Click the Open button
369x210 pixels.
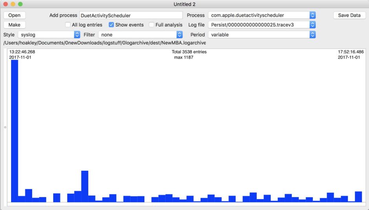15,15
